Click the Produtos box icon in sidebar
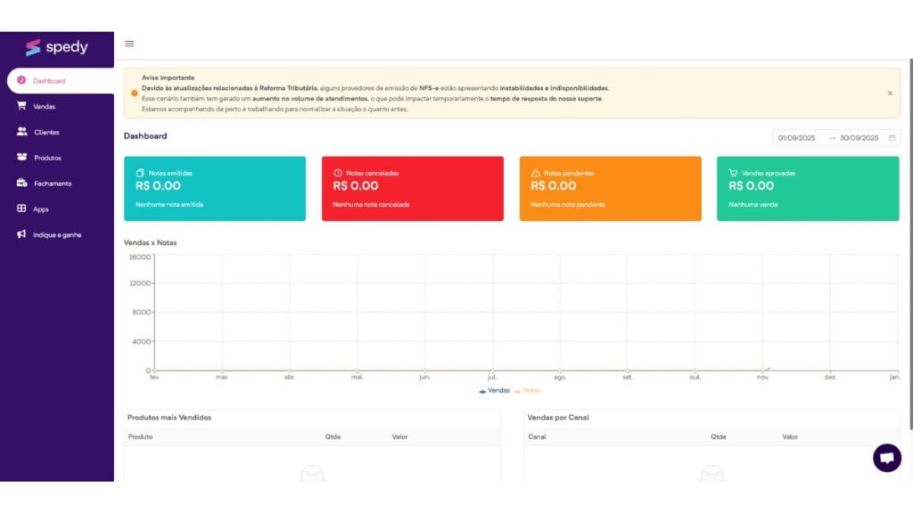Image resolution: width=913 pixels, height=513 pixels. click(20, 158)
